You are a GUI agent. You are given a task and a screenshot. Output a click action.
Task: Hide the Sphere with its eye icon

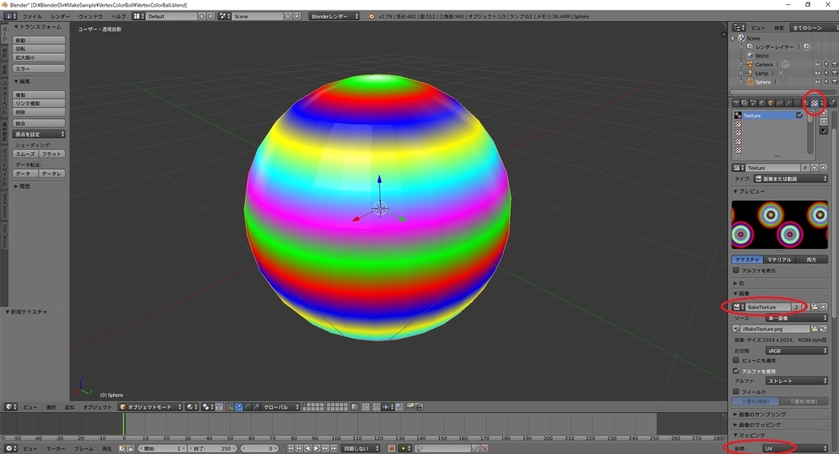point(818,82)
